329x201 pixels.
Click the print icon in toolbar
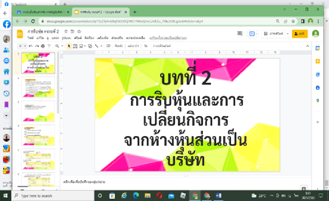[x=43, y=46]
